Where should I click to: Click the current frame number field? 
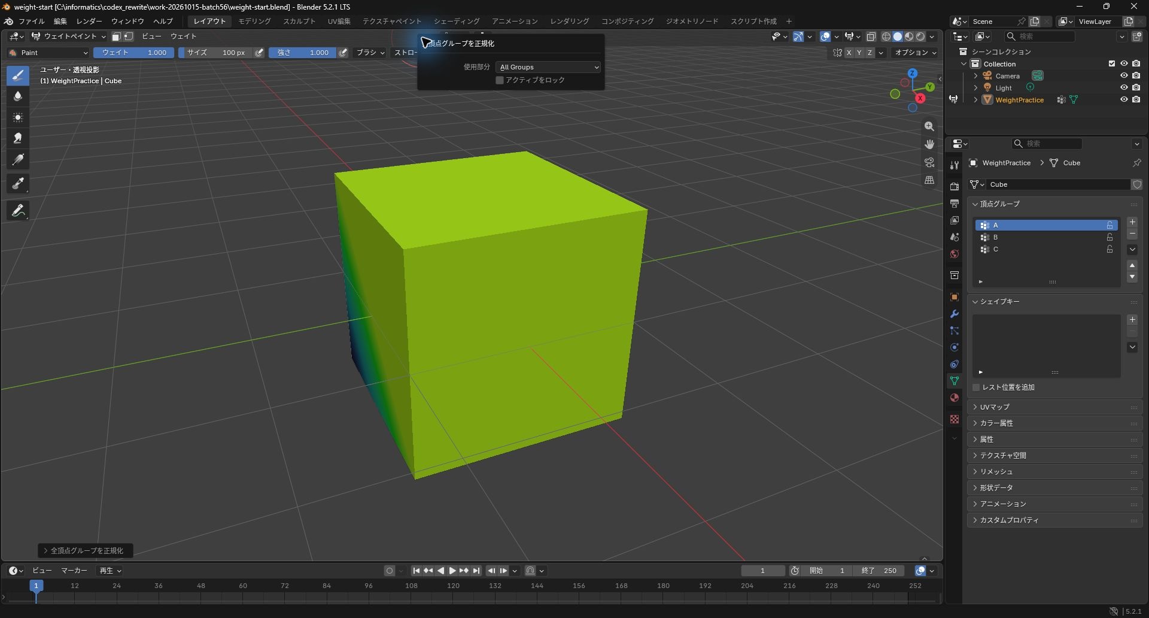coord(762,571)
